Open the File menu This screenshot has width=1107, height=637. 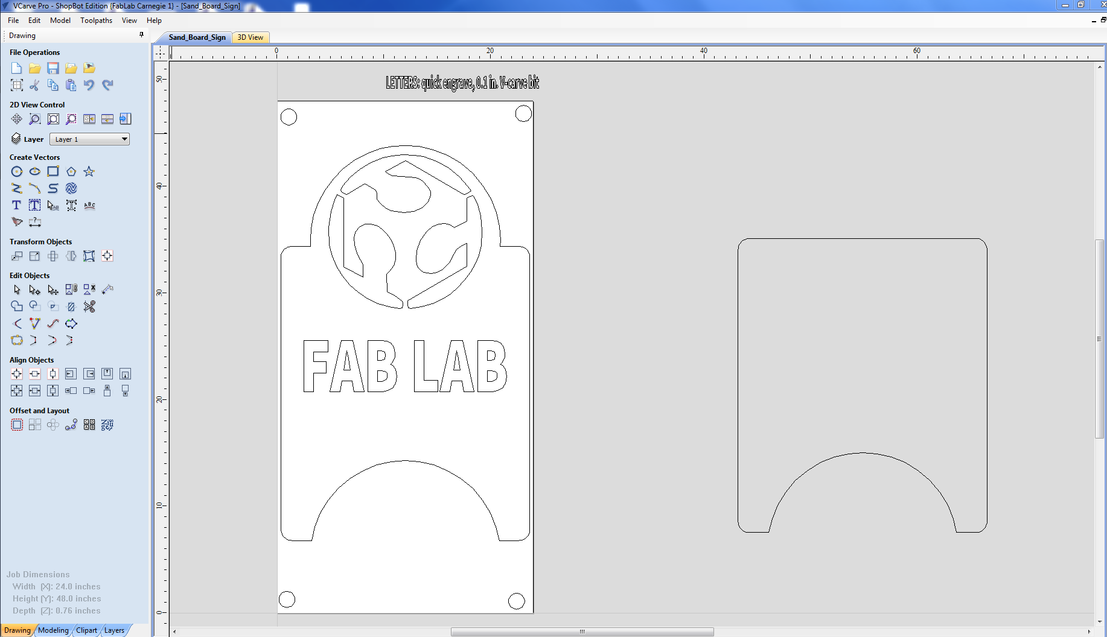(13, 20)
